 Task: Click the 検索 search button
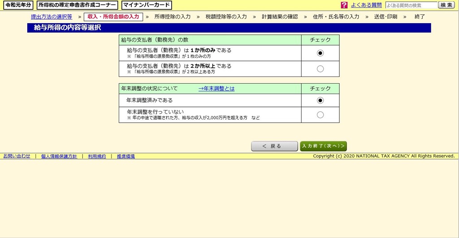point(446,5)
